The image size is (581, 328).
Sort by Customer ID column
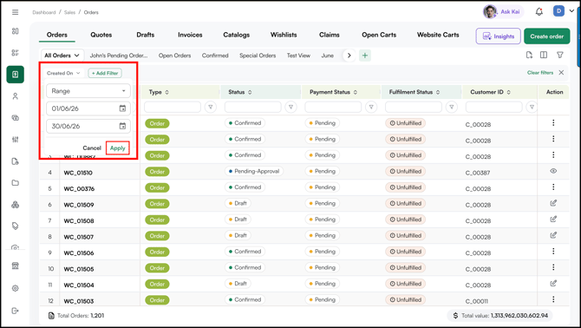(509, 92)
